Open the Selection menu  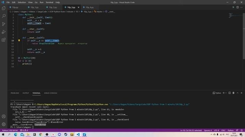(22, 2)
